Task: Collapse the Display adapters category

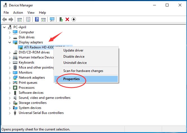Action: coord(10,42)
